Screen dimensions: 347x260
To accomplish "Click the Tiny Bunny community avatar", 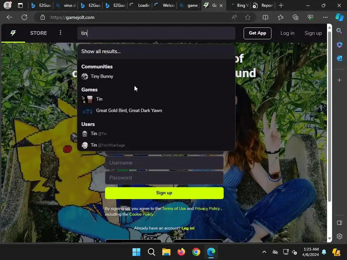I will pos(85,77).
